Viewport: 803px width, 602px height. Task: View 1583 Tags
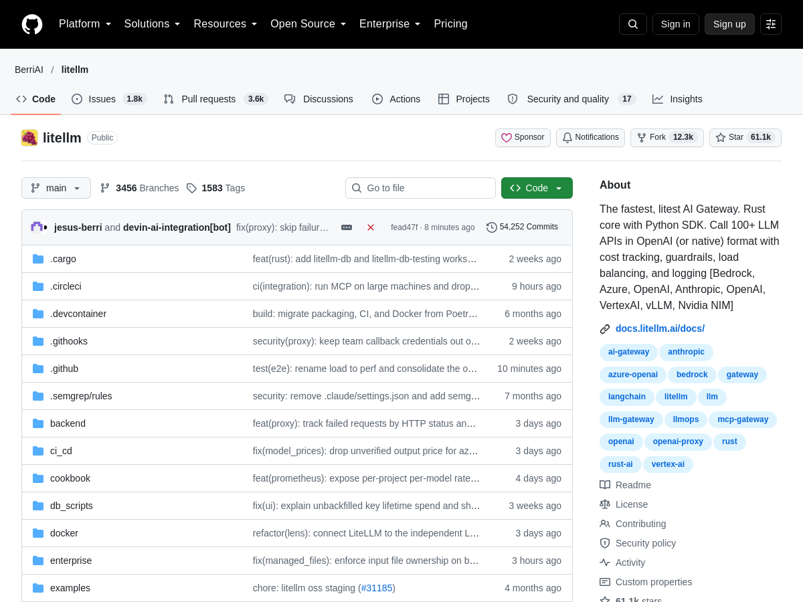click(x=215, y=188)
